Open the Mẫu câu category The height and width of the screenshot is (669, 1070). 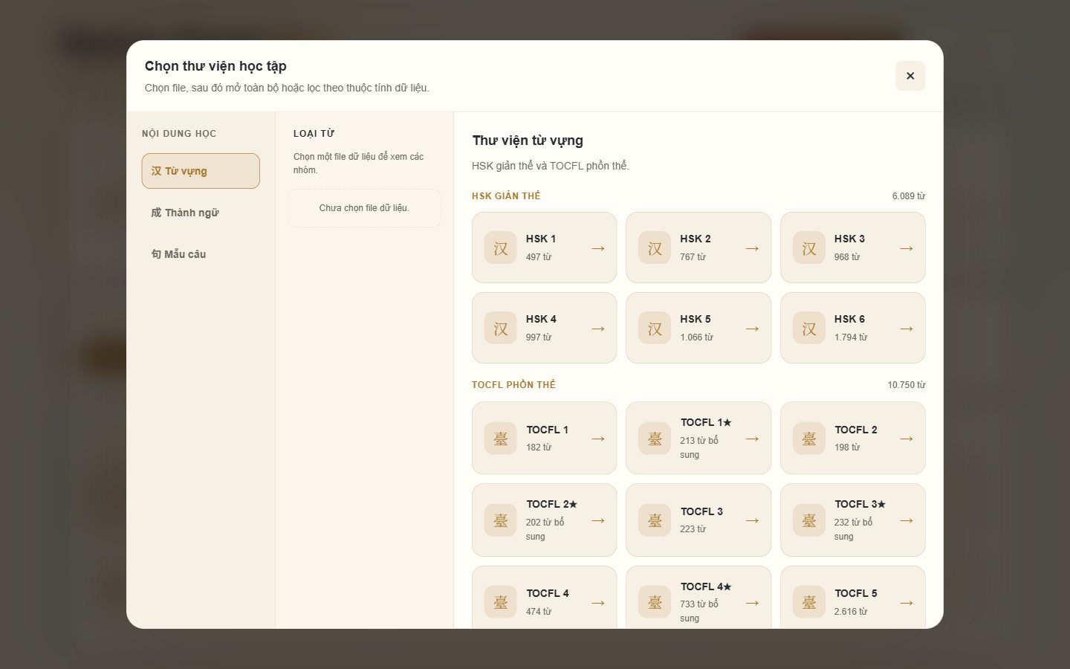pyautogui.click(x=201, y=254)
